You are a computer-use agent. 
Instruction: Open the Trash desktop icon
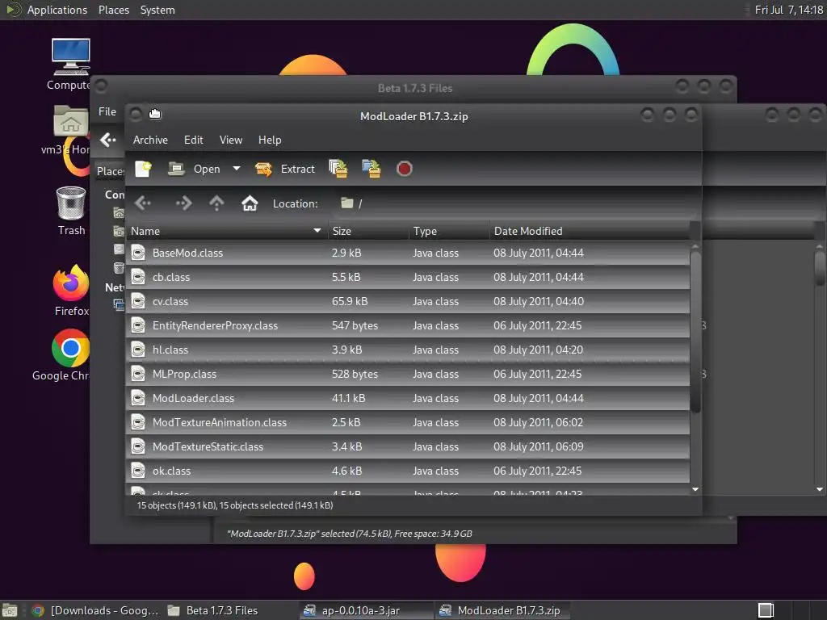click(71, 211)
